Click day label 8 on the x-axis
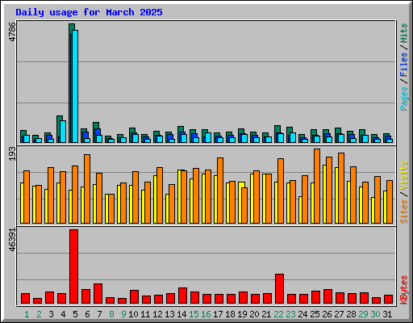 (x=111, y=314)
